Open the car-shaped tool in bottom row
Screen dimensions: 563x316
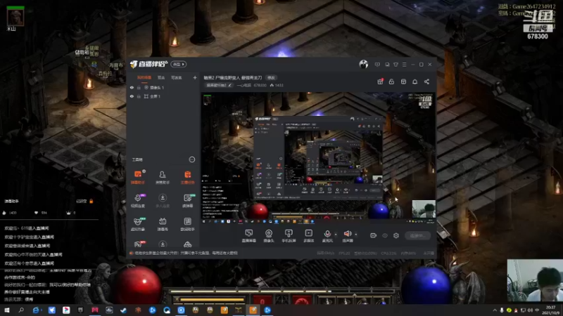point(187,244)
